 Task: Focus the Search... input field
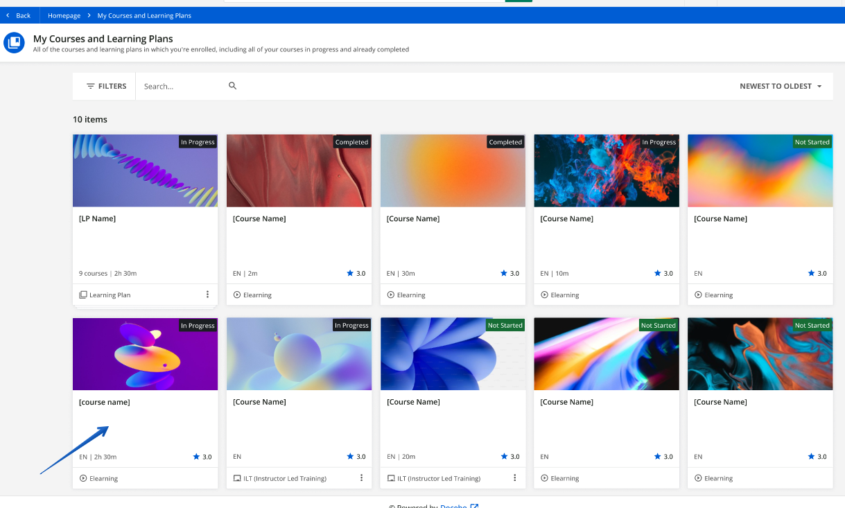click(x=182, y=86)
